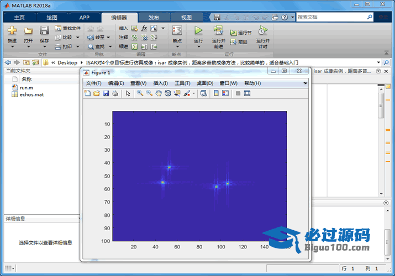Open Edit (编辑) menu in Figure 1

pos(116,83)
